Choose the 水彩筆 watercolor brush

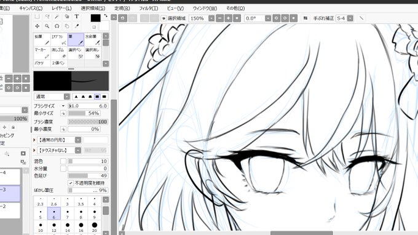click(93, 39)
